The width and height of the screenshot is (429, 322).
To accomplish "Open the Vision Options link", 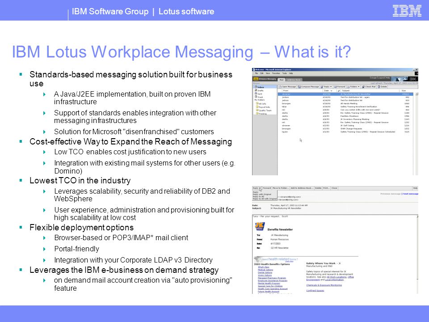I will tap(265, 275).
